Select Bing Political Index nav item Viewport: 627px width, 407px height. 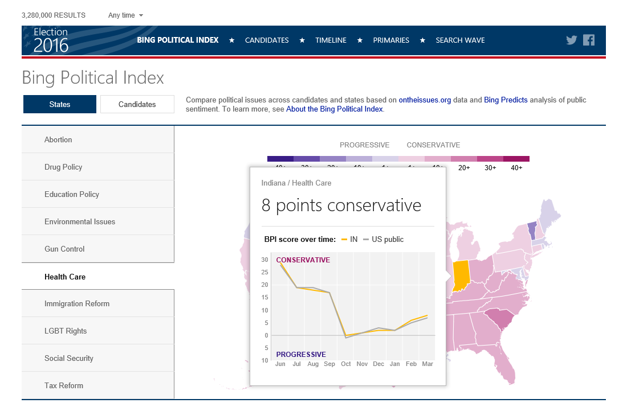point(177,40)
